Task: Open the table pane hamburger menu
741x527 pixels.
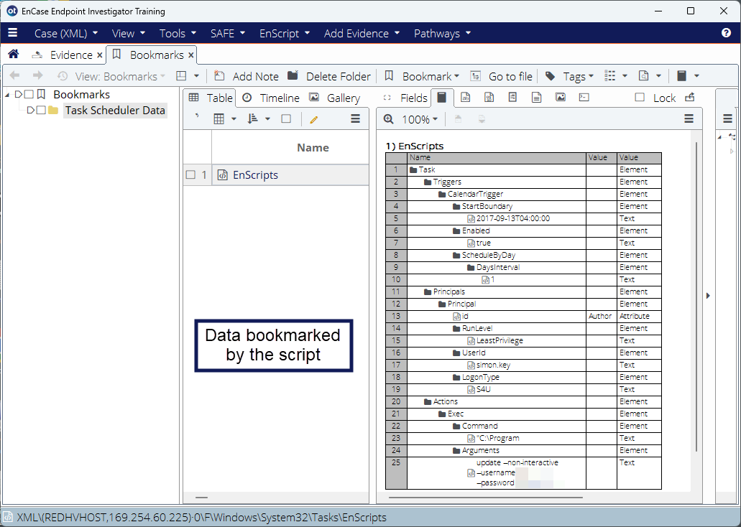Action: tap(355, 119)
